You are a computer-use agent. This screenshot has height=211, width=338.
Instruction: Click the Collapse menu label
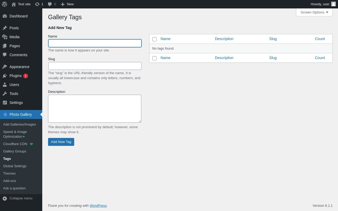(21, 198)
